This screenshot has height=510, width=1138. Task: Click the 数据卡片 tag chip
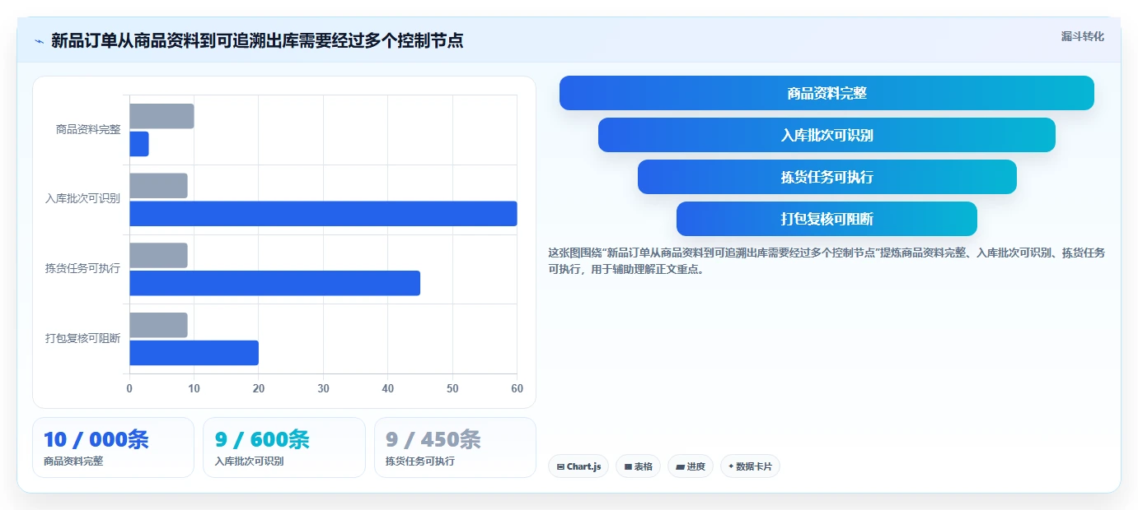[750, 466]
